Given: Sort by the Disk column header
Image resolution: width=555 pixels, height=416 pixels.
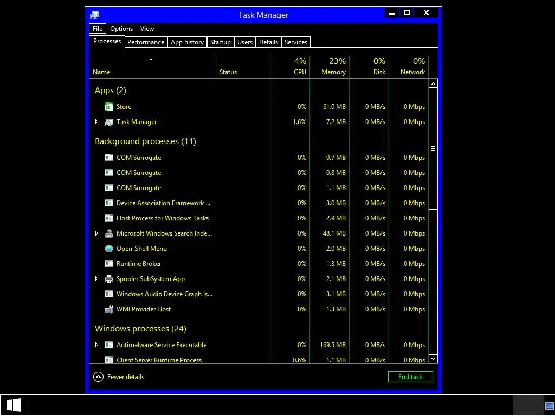Looking at the screenshot, I should 369,67.
